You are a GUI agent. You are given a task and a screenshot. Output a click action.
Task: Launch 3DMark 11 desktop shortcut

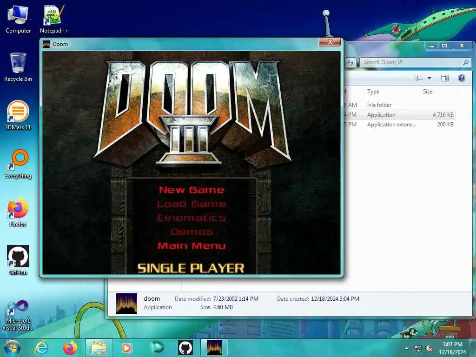pos(18,115)
